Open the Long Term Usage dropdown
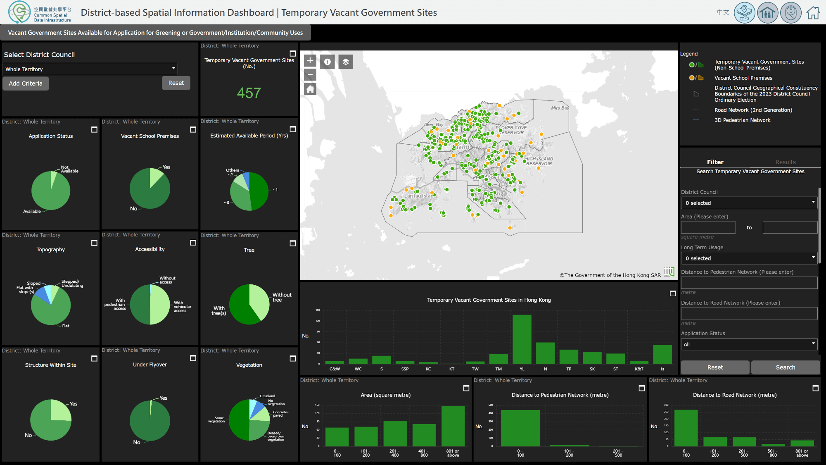This screenshot has width=826, height=465. click(749, 258)
